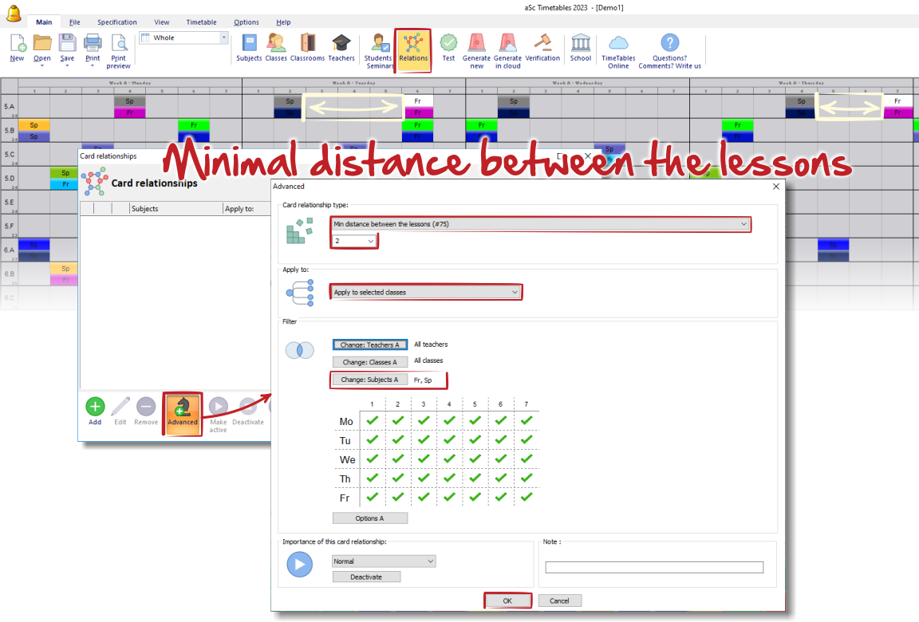Click the Change: Subjects A button
Viewport: 919px width, 622px height.
pyautogui.click(x=370, y=380)
